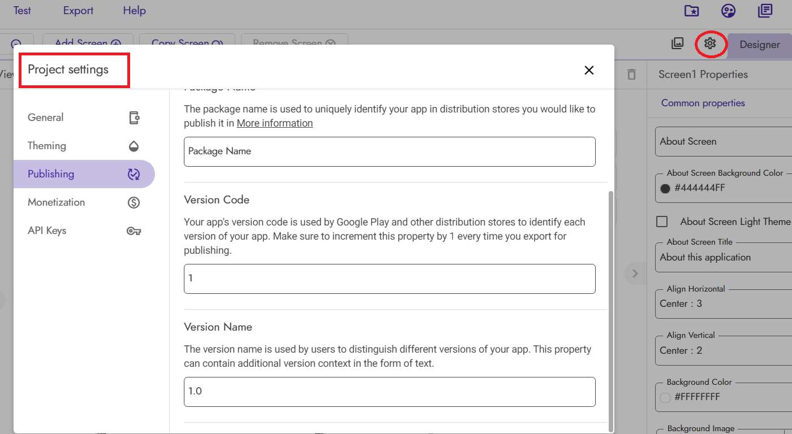The image size is (792, 434).
Task: Switch to Theming settings section
Action: click(84, 146)
